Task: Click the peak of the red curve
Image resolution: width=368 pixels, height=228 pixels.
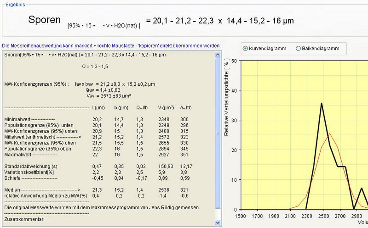Action: pos(329,133)
